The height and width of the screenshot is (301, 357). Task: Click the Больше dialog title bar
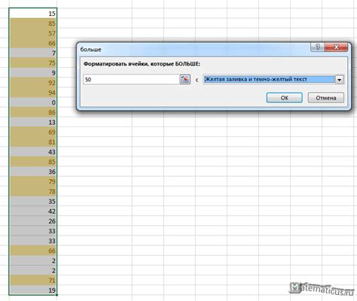[194, 49]
